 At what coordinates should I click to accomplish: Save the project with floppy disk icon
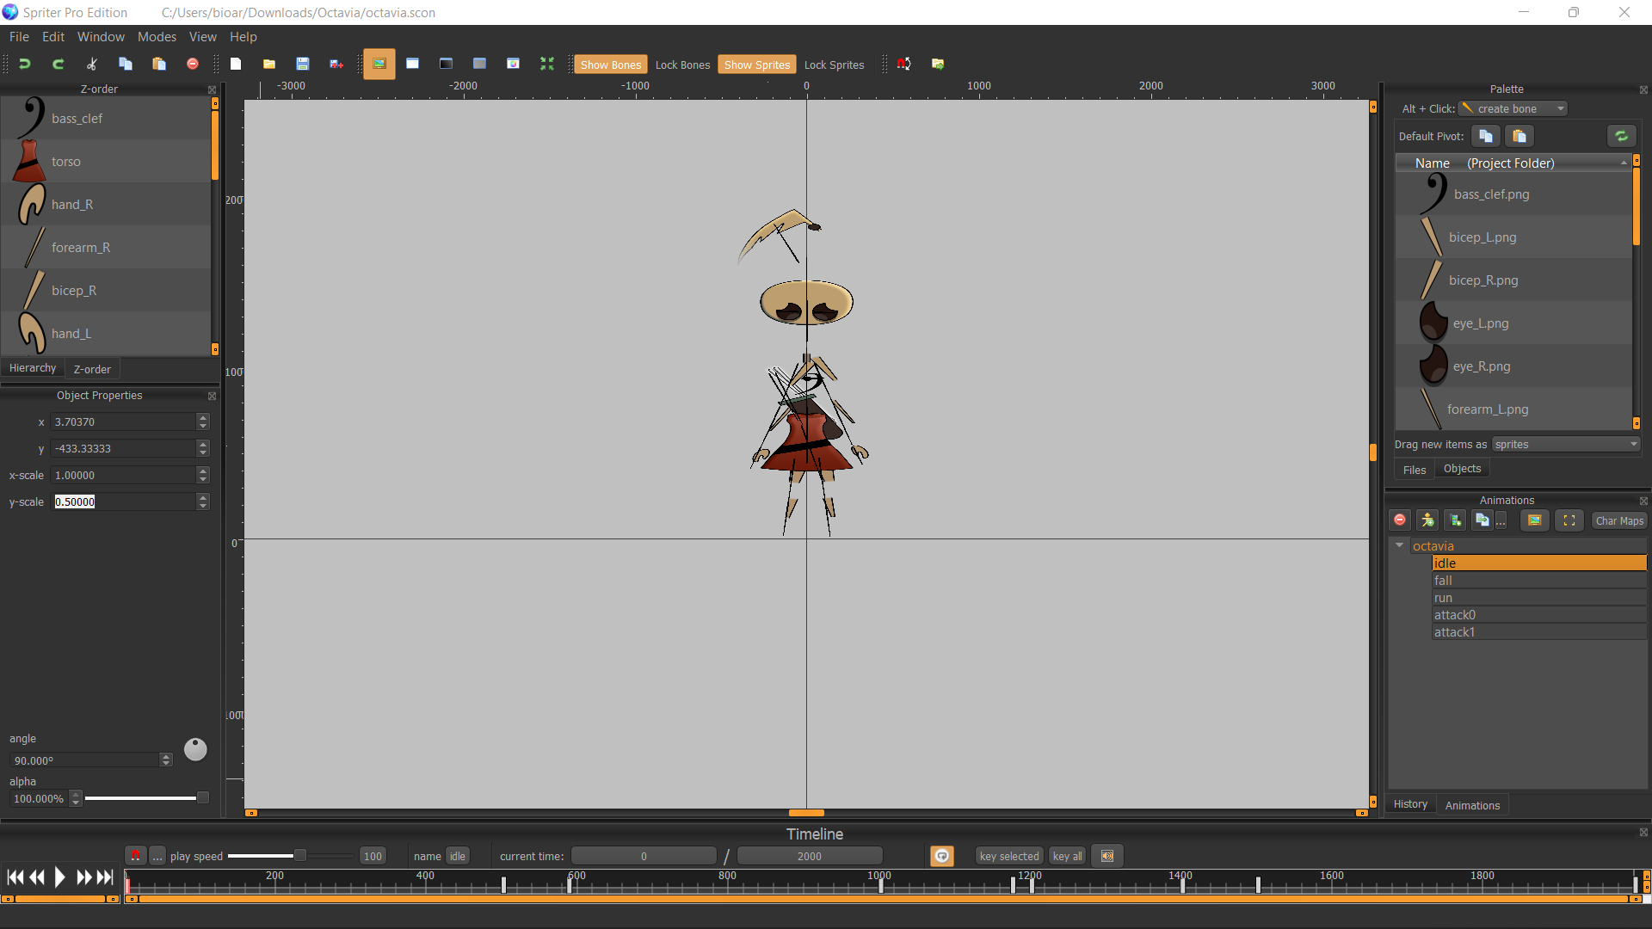tap(303, 64)
